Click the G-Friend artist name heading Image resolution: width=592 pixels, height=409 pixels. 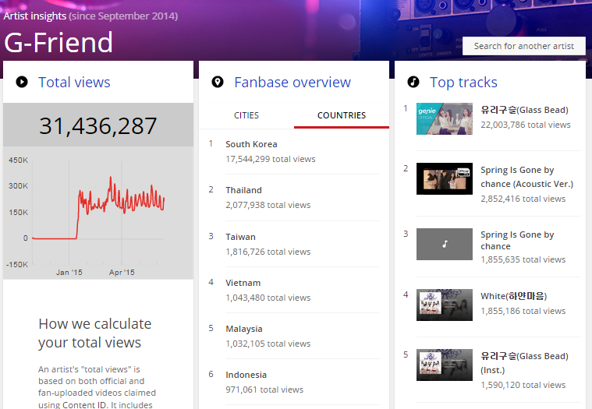pos(58,42)
